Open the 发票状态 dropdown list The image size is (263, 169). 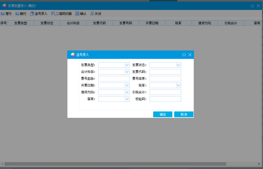[178, 65]
